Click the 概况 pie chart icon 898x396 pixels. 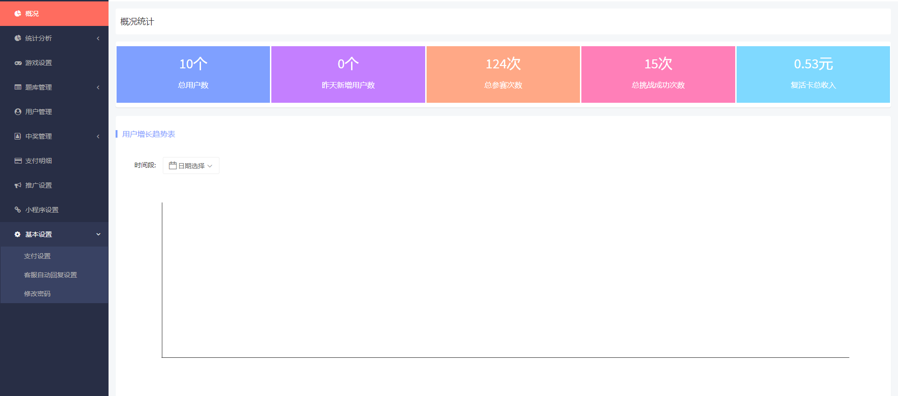coord(18,14)
